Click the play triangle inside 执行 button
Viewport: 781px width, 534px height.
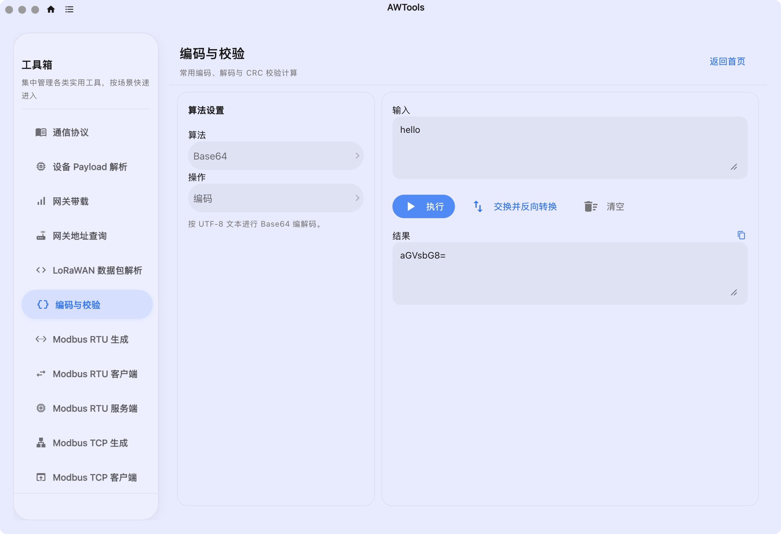(411, 206)
